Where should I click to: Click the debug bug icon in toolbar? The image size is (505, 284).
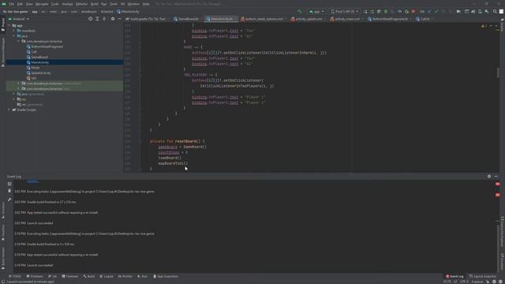tap(386, 12)
